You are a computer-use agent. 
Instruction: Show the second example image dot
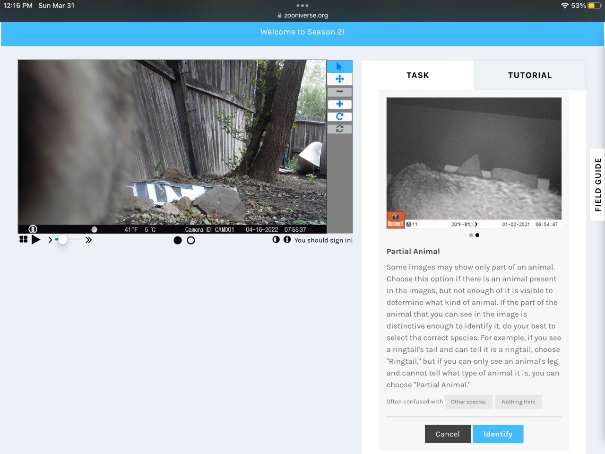point(477,235)
